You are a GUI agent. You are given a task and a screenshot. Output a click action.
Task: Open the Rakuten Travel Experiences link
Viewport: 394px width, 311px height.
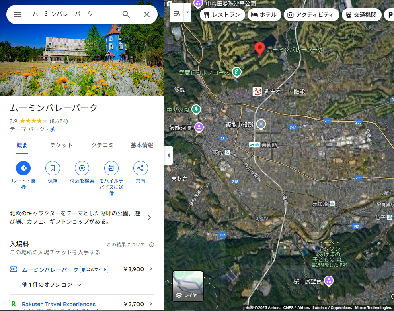tap(59, 304)
